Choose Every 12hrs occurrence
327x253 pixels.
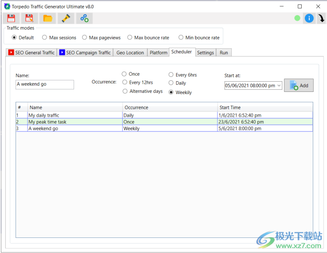pos(138,83)
